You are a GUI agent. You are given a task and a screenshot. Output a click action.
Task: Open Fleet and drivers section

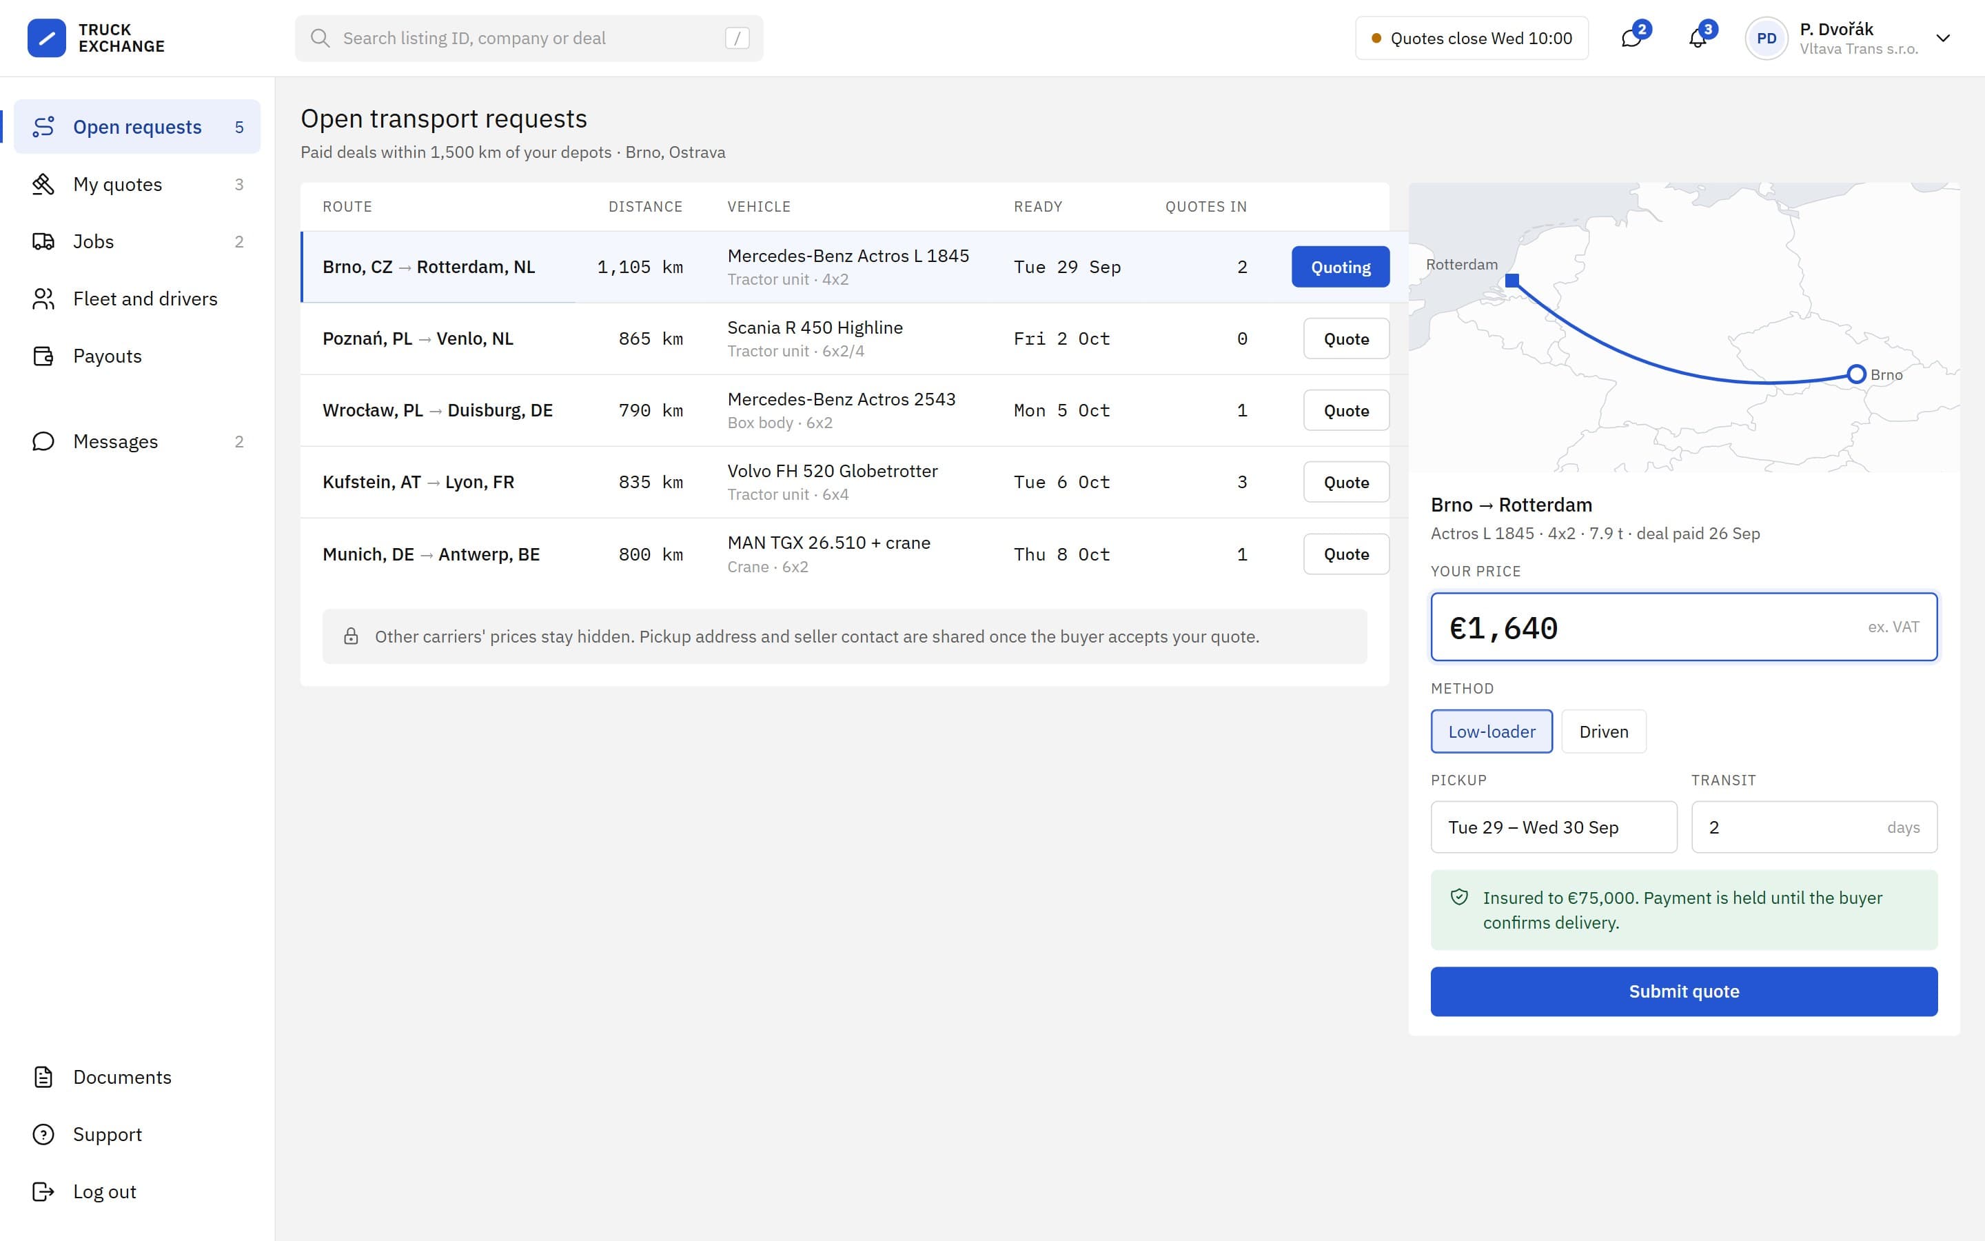coord(137,299)
